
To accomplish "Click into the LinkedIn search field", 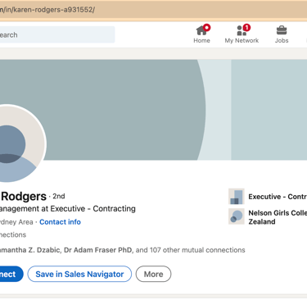I will 57,34.
